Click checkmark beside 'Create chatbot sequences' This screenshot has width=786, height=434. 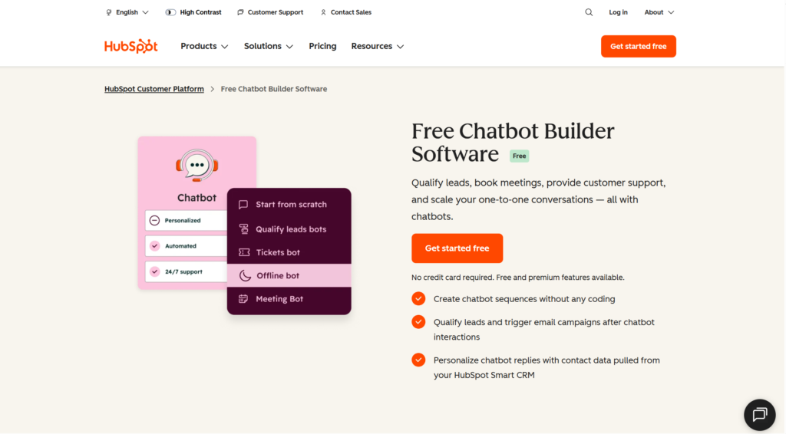click(418, 299)
